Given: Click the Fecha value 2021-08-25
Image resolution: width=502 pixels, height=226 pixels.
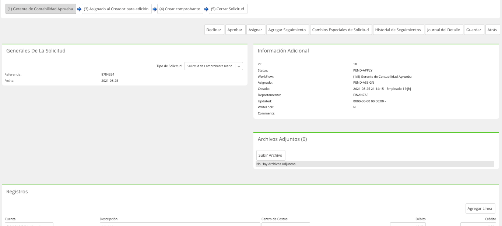Looking at the screenshot, I should (110, 80).
